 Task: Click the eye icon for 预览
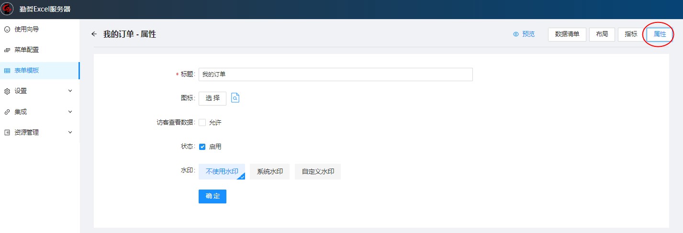point(516,34)
